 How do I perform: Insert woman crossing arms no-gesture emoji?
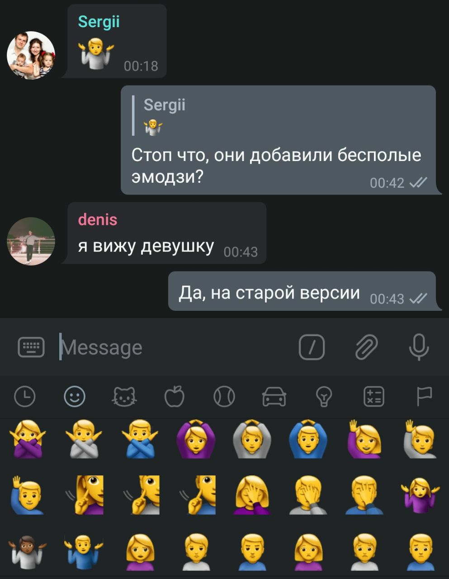coord(27,439)
